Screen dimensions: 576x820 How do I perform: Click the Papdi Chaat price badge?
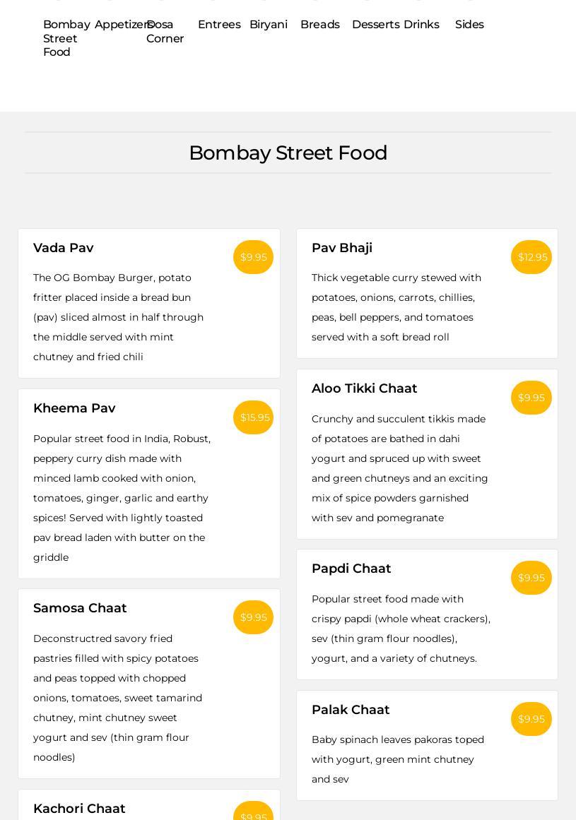click(x=531, y=578)
